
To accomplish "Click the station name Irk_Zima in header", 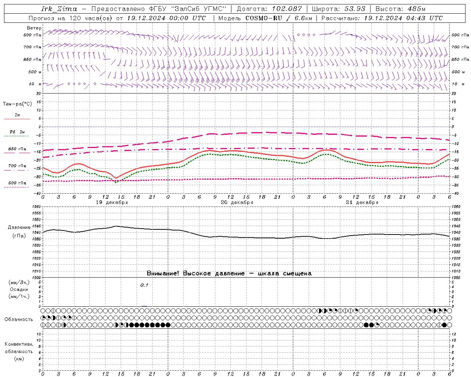I will click(59, 9).
